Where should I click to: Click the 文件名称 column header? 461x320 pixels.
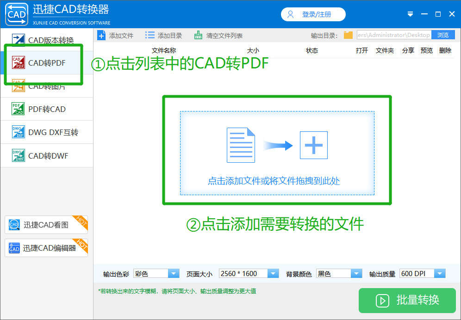164,50
